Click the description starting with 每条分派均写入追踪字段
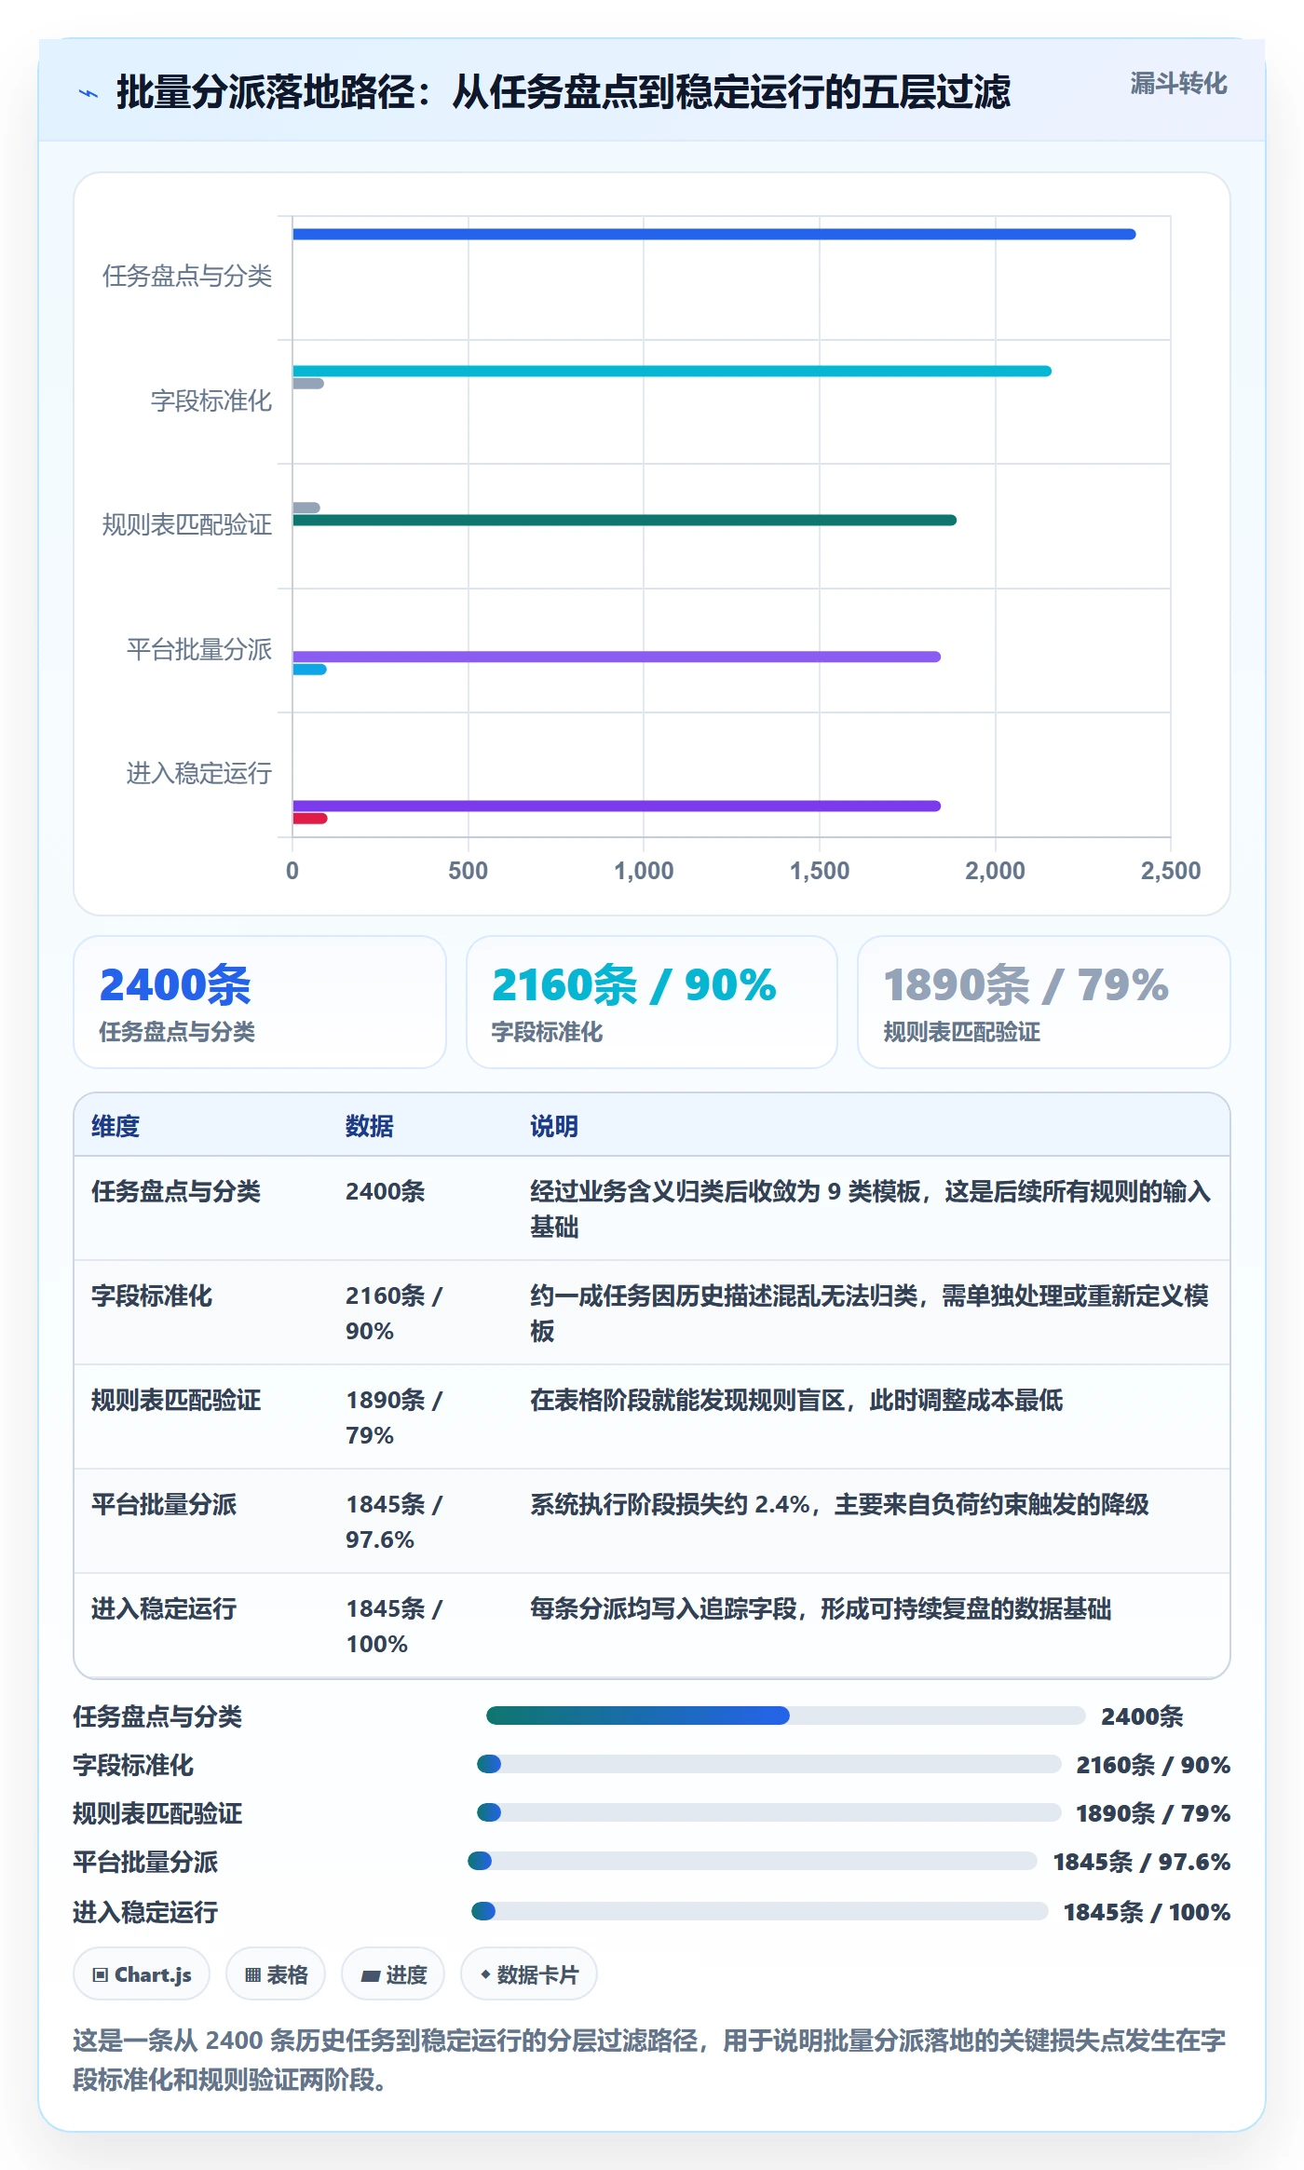The image size is (1304, 2170). point(821,1608)
